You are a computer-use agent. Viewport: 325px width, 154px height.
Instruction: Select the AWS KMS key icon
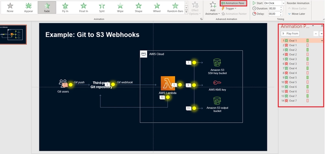[217, 83]
